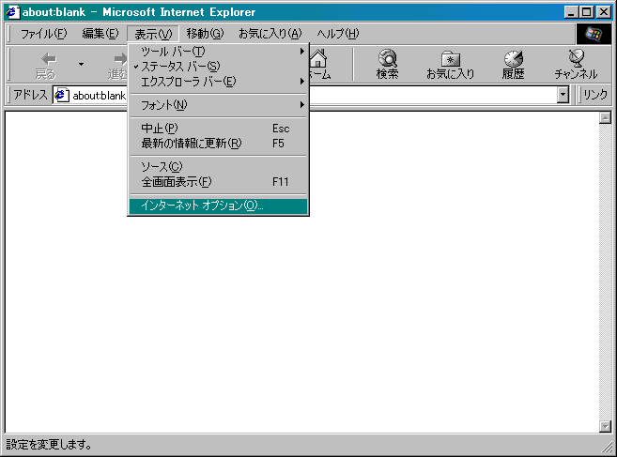This screenshot has width=617, height=457.
Task: Choose 全画面表示(F) F11 menu item
Action: 218,182
